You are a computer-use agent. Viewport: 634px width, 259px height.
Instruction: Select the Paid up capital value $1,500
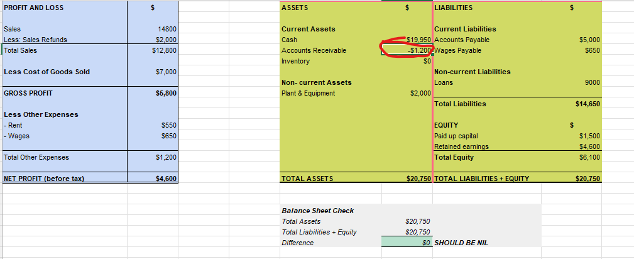click(589, 136)
